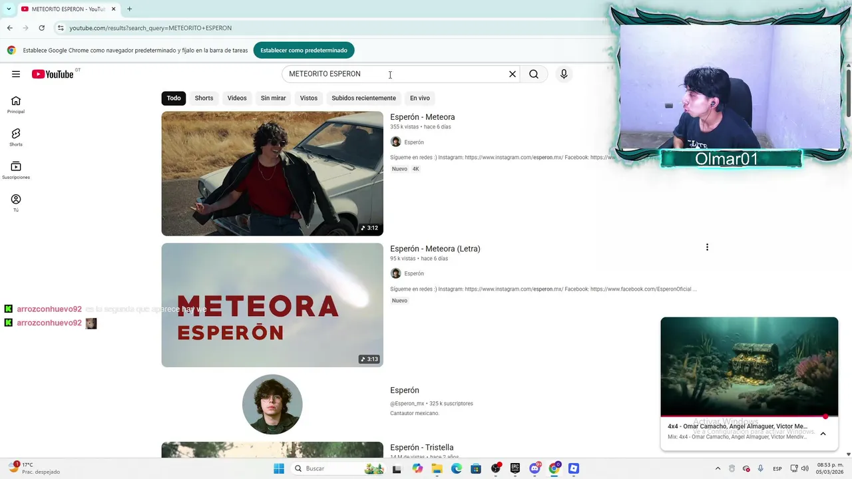Viewport: 852px width, 479px height.
Task: Open Epic Games Launcher from the taskbar
Action: pos(515,468)
